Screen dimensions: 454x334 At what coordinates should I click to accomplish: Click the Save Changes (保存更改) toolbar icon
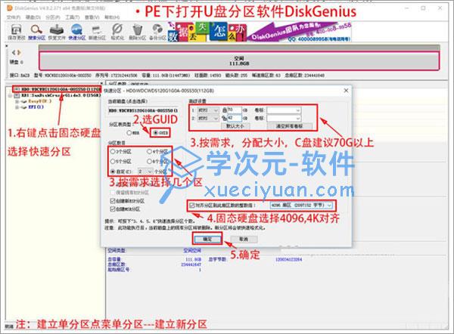(x=16, y=32)
